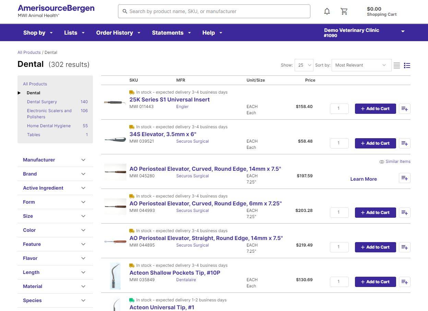428x311 pixels.
Task: Open the shopping cart icon
Action: (x=344, y=11)
